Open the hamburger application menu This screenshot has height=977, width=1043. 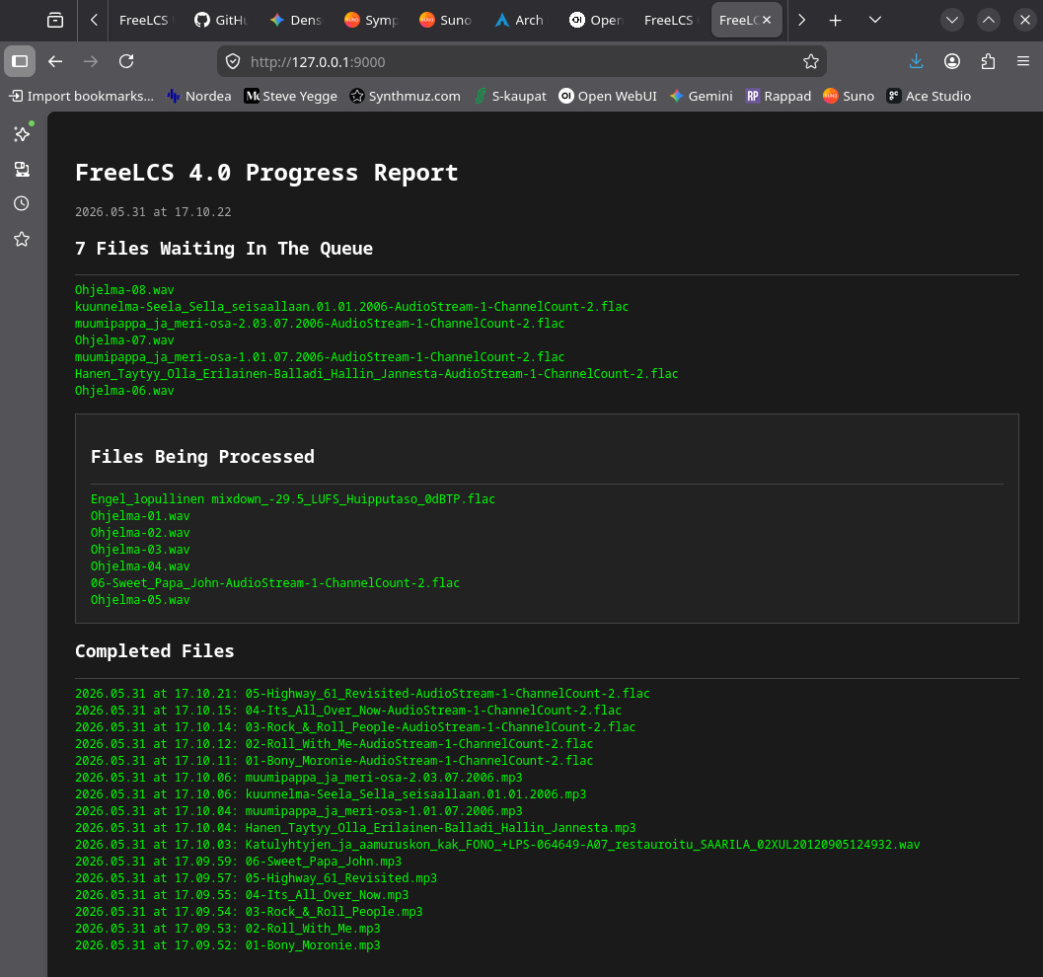point(1023,62)
